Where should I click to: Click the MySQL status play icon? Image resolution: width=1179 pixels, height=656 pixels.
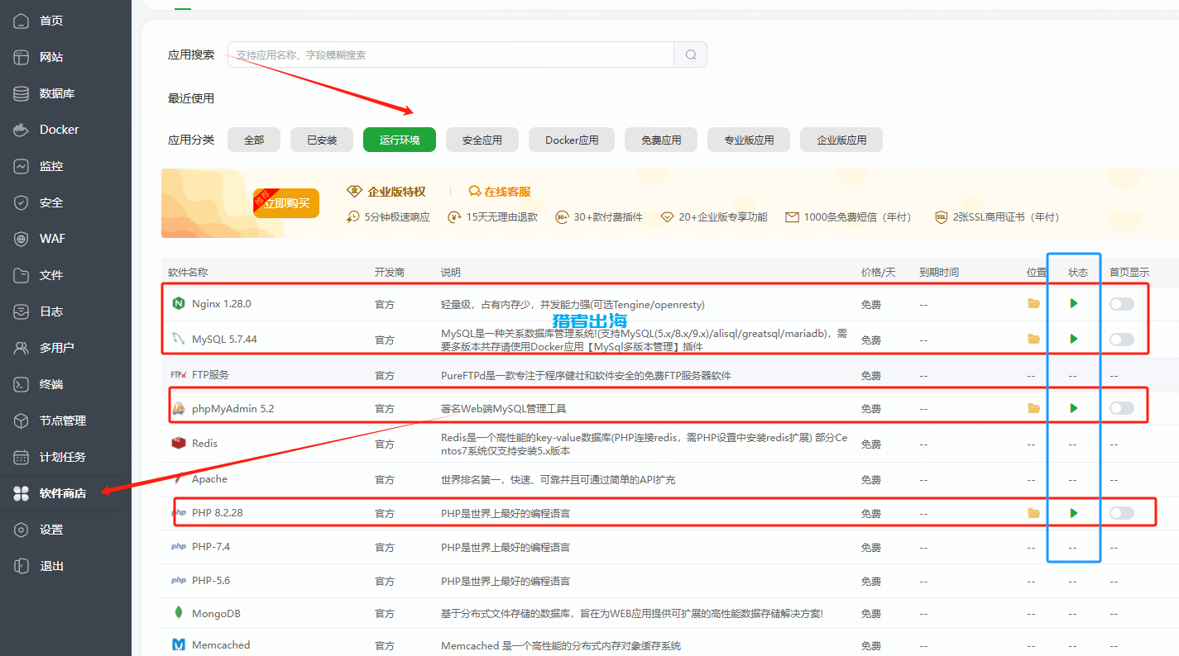(1073, 339)
